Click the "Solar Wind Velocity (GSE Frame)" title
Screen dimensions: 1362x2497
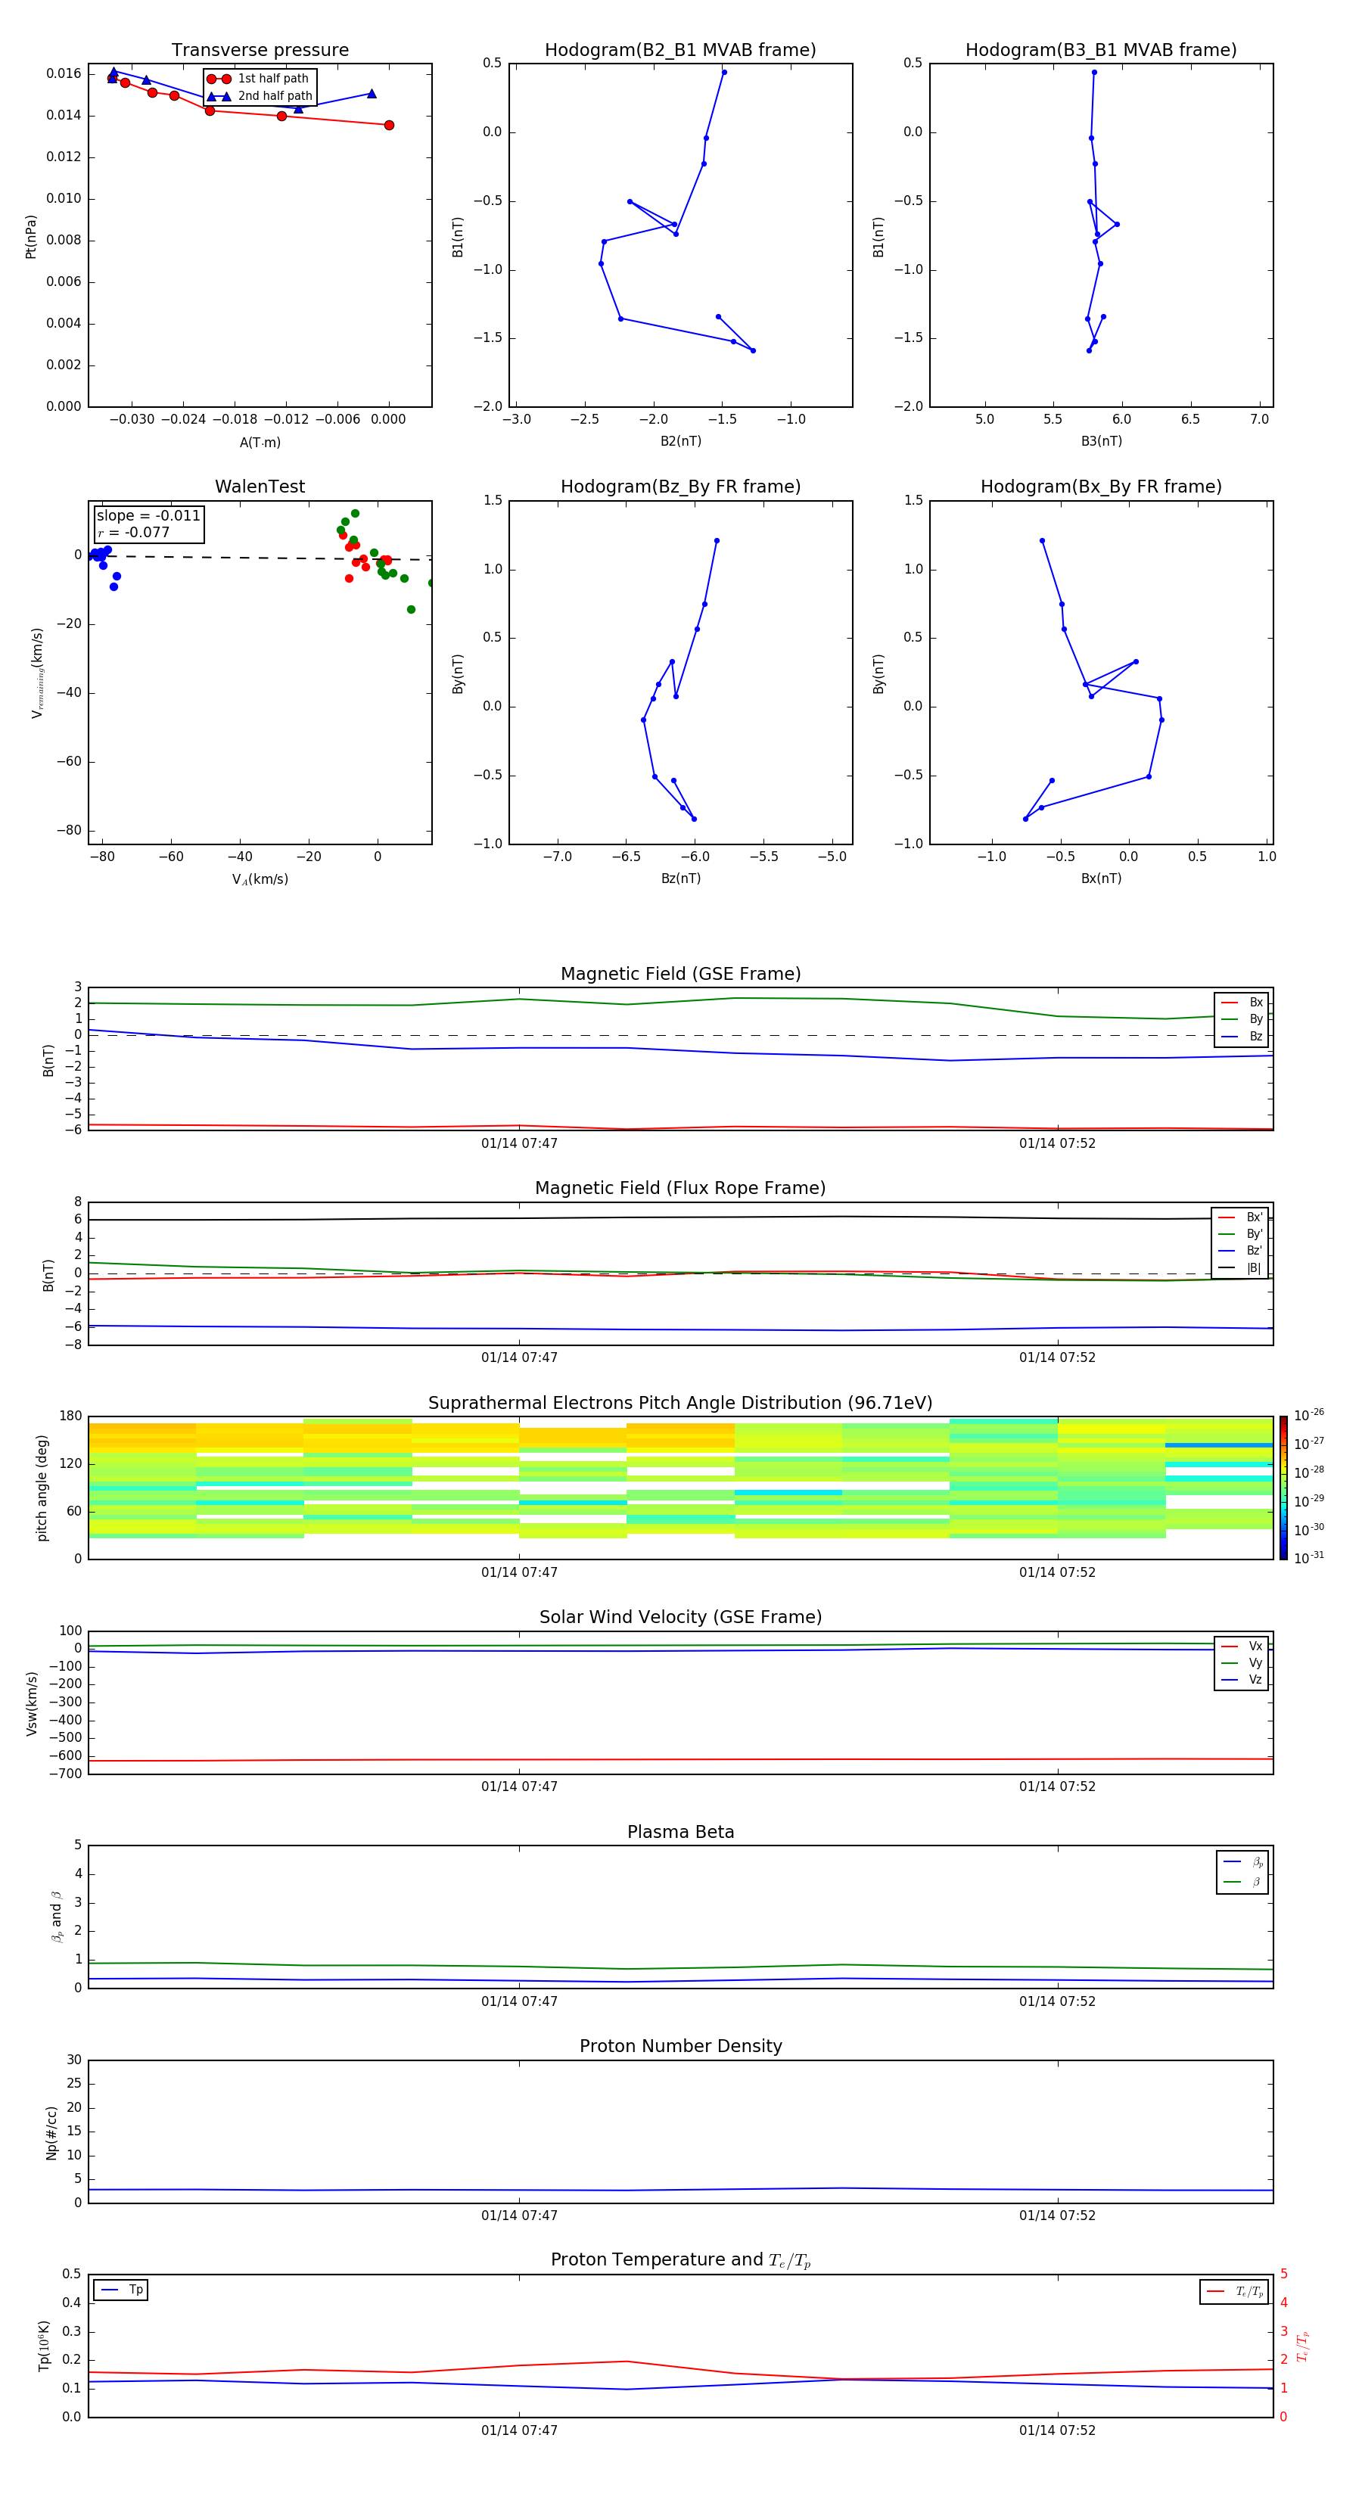pos(680,1617)
